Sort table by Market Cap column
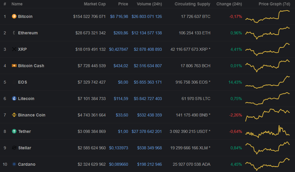Viewport: 295px width, 172px height. (94, 4)
